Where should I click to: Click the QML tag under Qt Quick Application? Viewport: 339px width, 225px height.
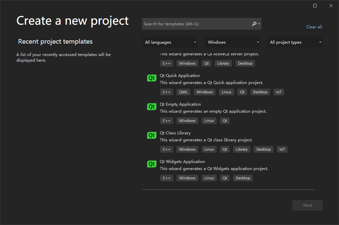point(184,92)
